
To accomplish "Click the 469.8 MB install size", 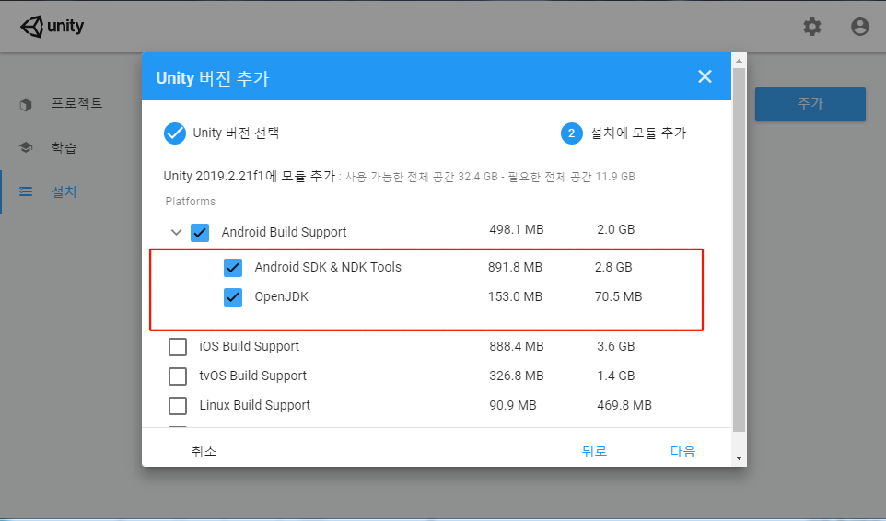I will click(624, 405).
